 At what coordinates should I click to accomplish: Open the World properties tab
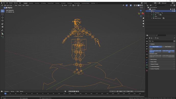147,51
